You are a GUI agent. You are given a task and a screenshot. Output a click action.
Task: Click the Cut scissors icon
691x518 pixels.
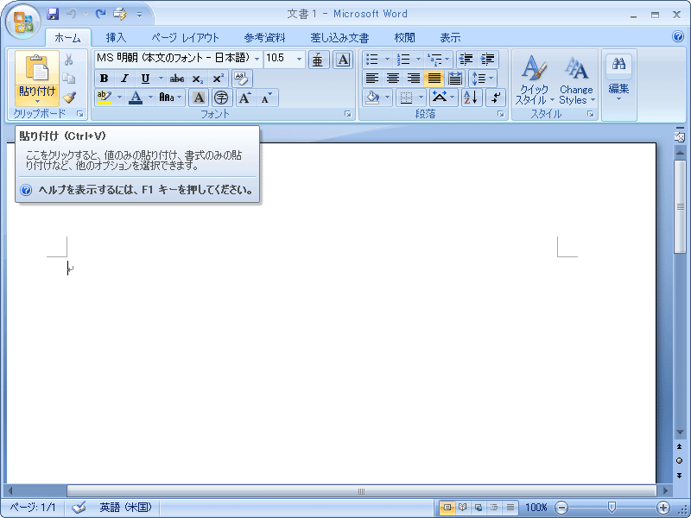[x=69, y=59]
